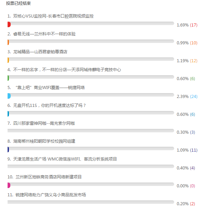201x209 pixels.
Task: Click the yellow bar under option 3
Action: pos(8,60)
